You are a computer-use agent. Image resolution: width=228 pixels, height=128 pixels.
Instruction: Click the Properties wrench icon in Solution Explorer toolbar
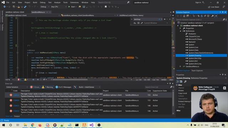(212, 16)
